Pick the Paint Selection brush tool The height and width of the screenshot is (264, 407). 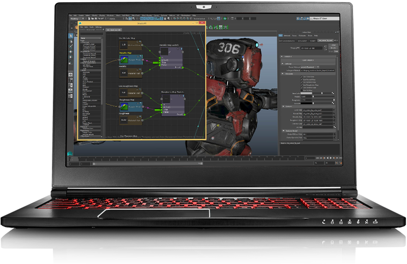click(x=71, y=46)
